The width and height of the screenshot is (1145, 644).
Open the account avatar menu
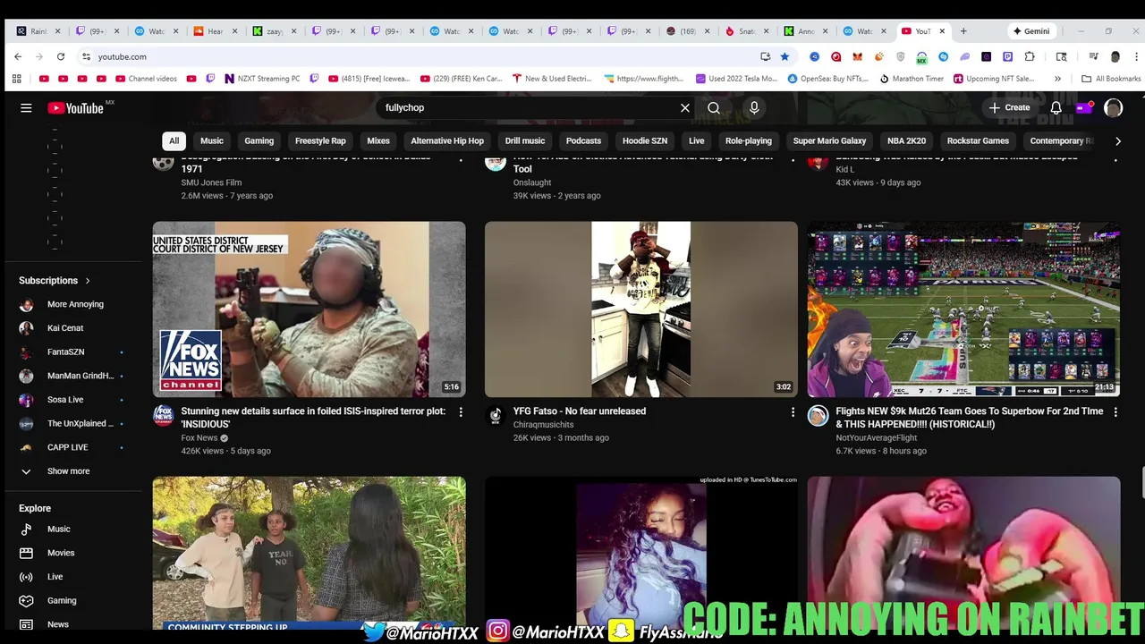[1113, 107]
